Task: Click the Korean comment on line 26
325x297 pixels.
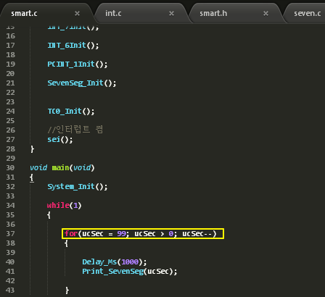Action: click(x=75, y=130)
